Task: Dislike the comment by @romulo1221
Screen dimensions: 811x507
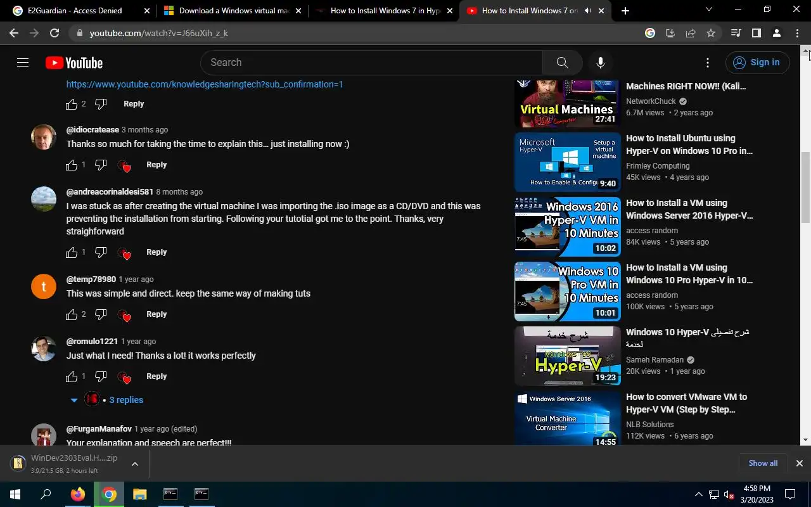Action: pos(101,376)
